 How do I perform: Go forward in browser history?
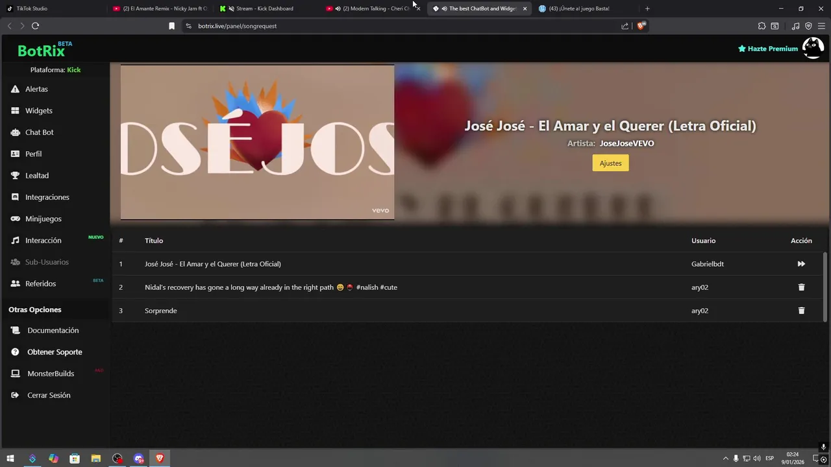(22, 26)
